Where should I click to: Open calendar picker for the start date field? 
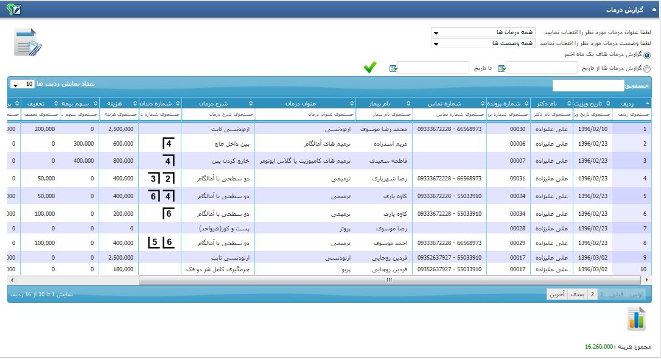(x=502, y=68)
